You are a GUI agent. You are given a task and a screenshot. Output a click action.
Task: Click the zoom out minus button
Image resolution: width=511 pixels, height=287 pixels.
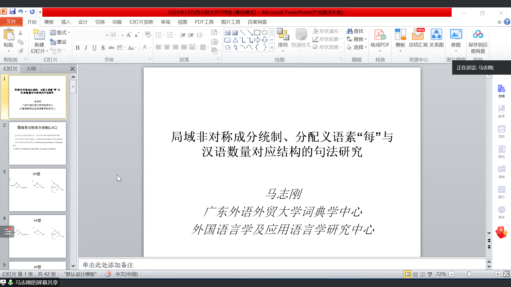pyautogui.click(x=451, y=274)
